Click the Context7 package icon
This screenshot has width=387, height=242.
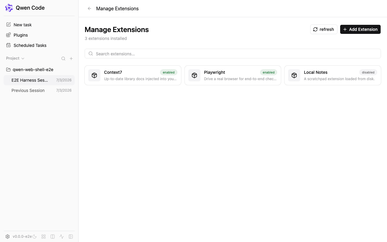tap(94, 75)
